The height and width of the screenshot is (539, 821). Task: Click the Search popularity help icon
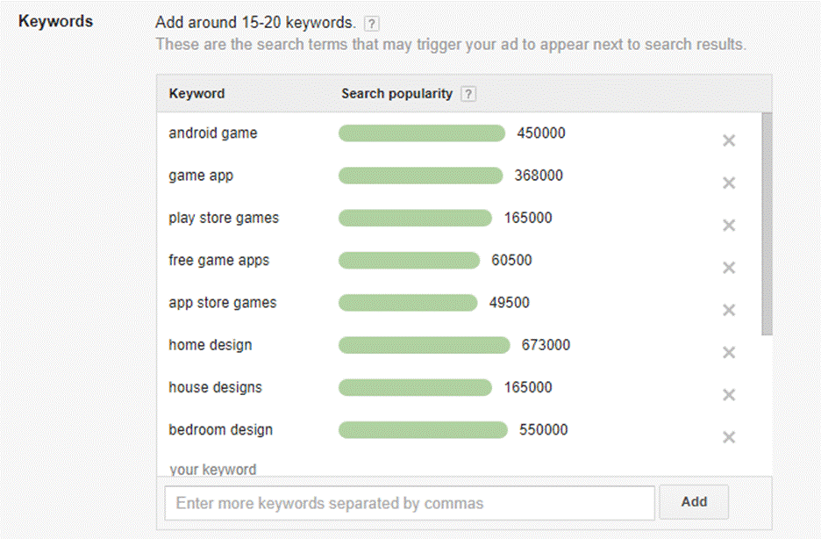pos(468,94)
